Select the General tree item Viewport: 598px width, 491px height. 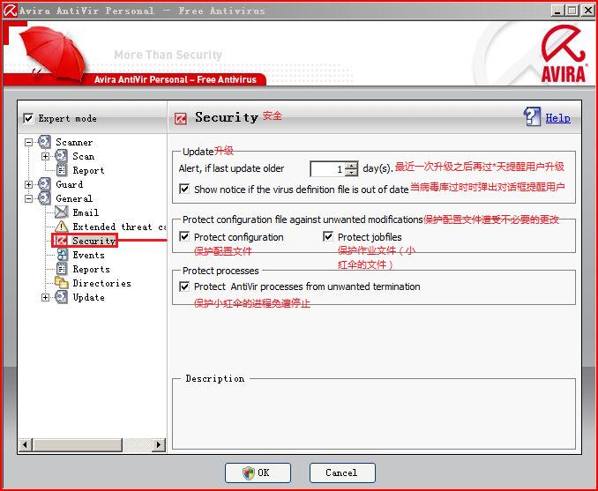point(73,198)
